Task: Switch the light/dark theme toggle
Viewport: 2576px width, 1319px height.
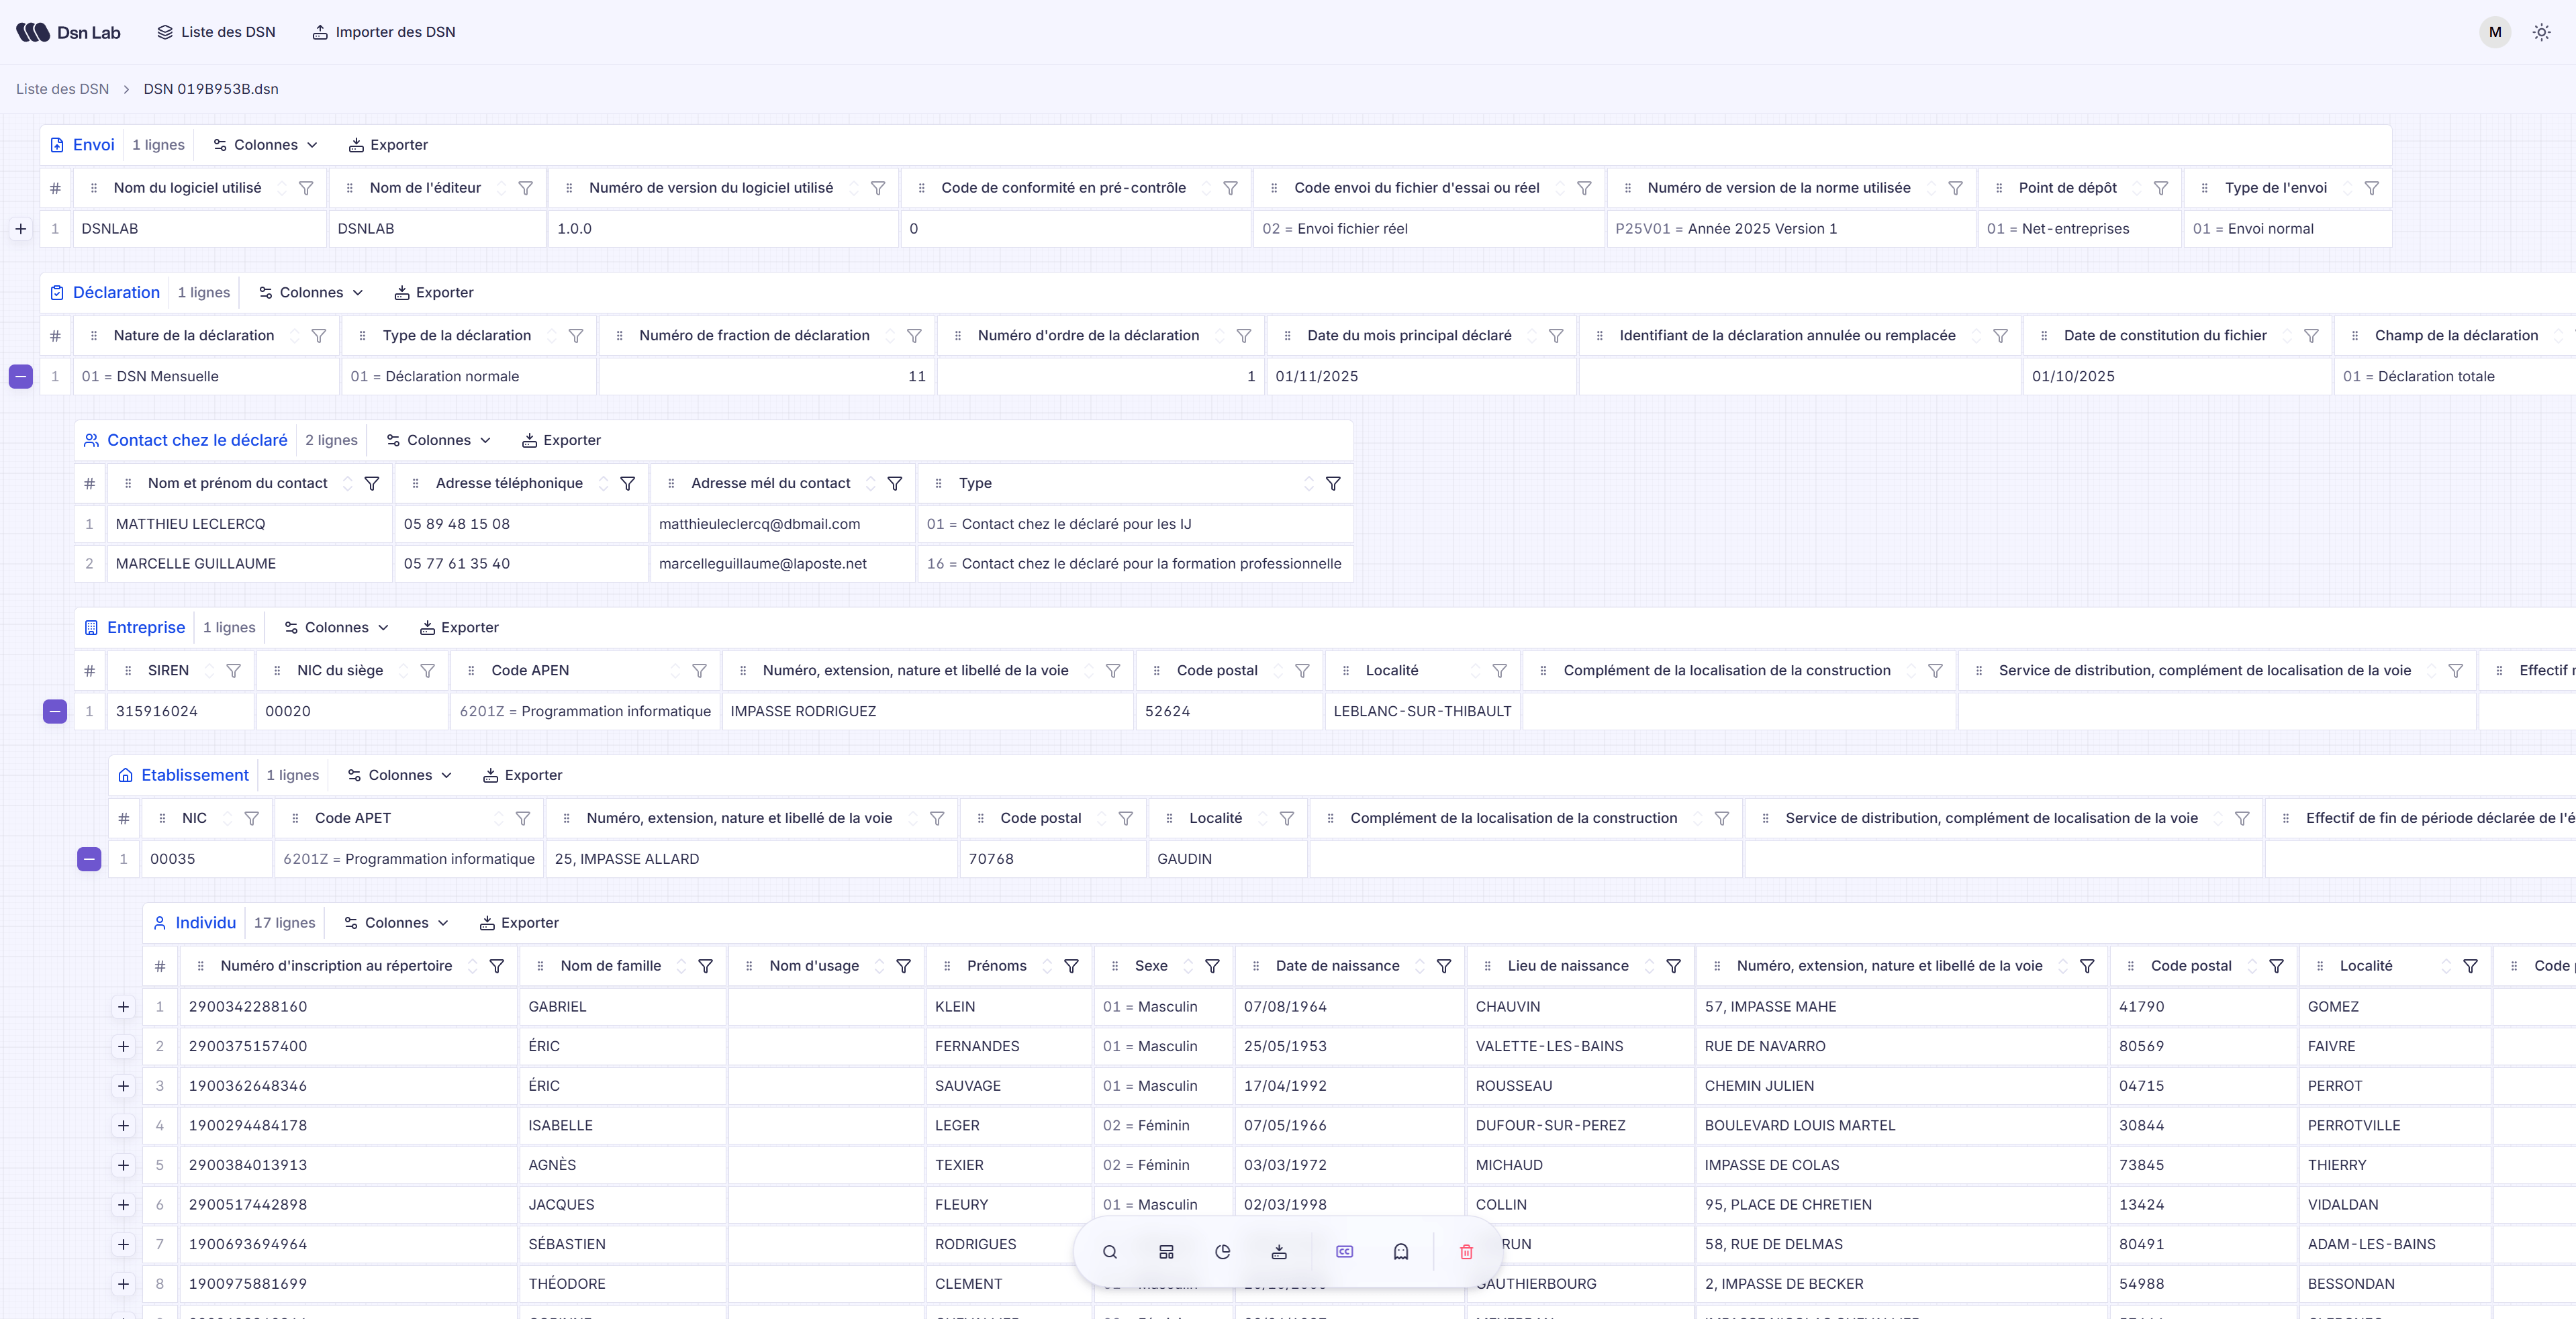Action: (x=2542, y=31)
